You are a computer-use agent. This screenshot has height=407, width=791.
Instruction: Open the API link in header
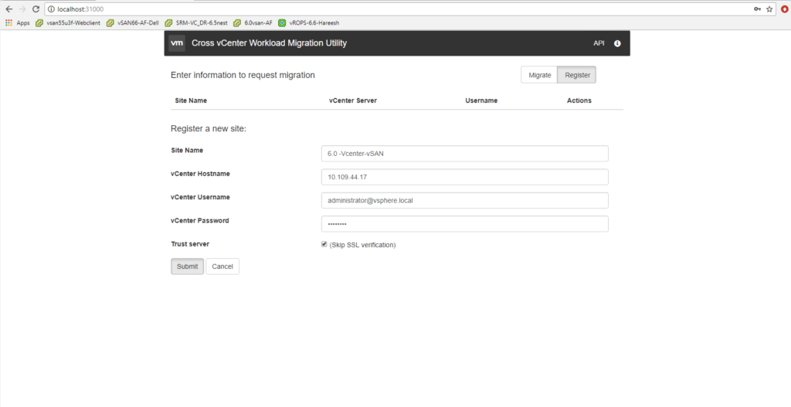tap(599, 43)
